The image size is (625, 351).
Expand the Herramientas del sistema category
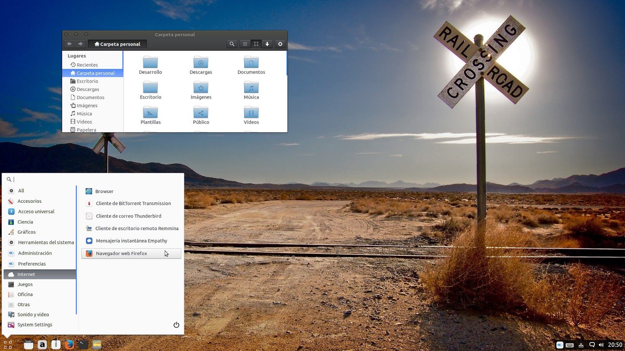click(46, 242)
